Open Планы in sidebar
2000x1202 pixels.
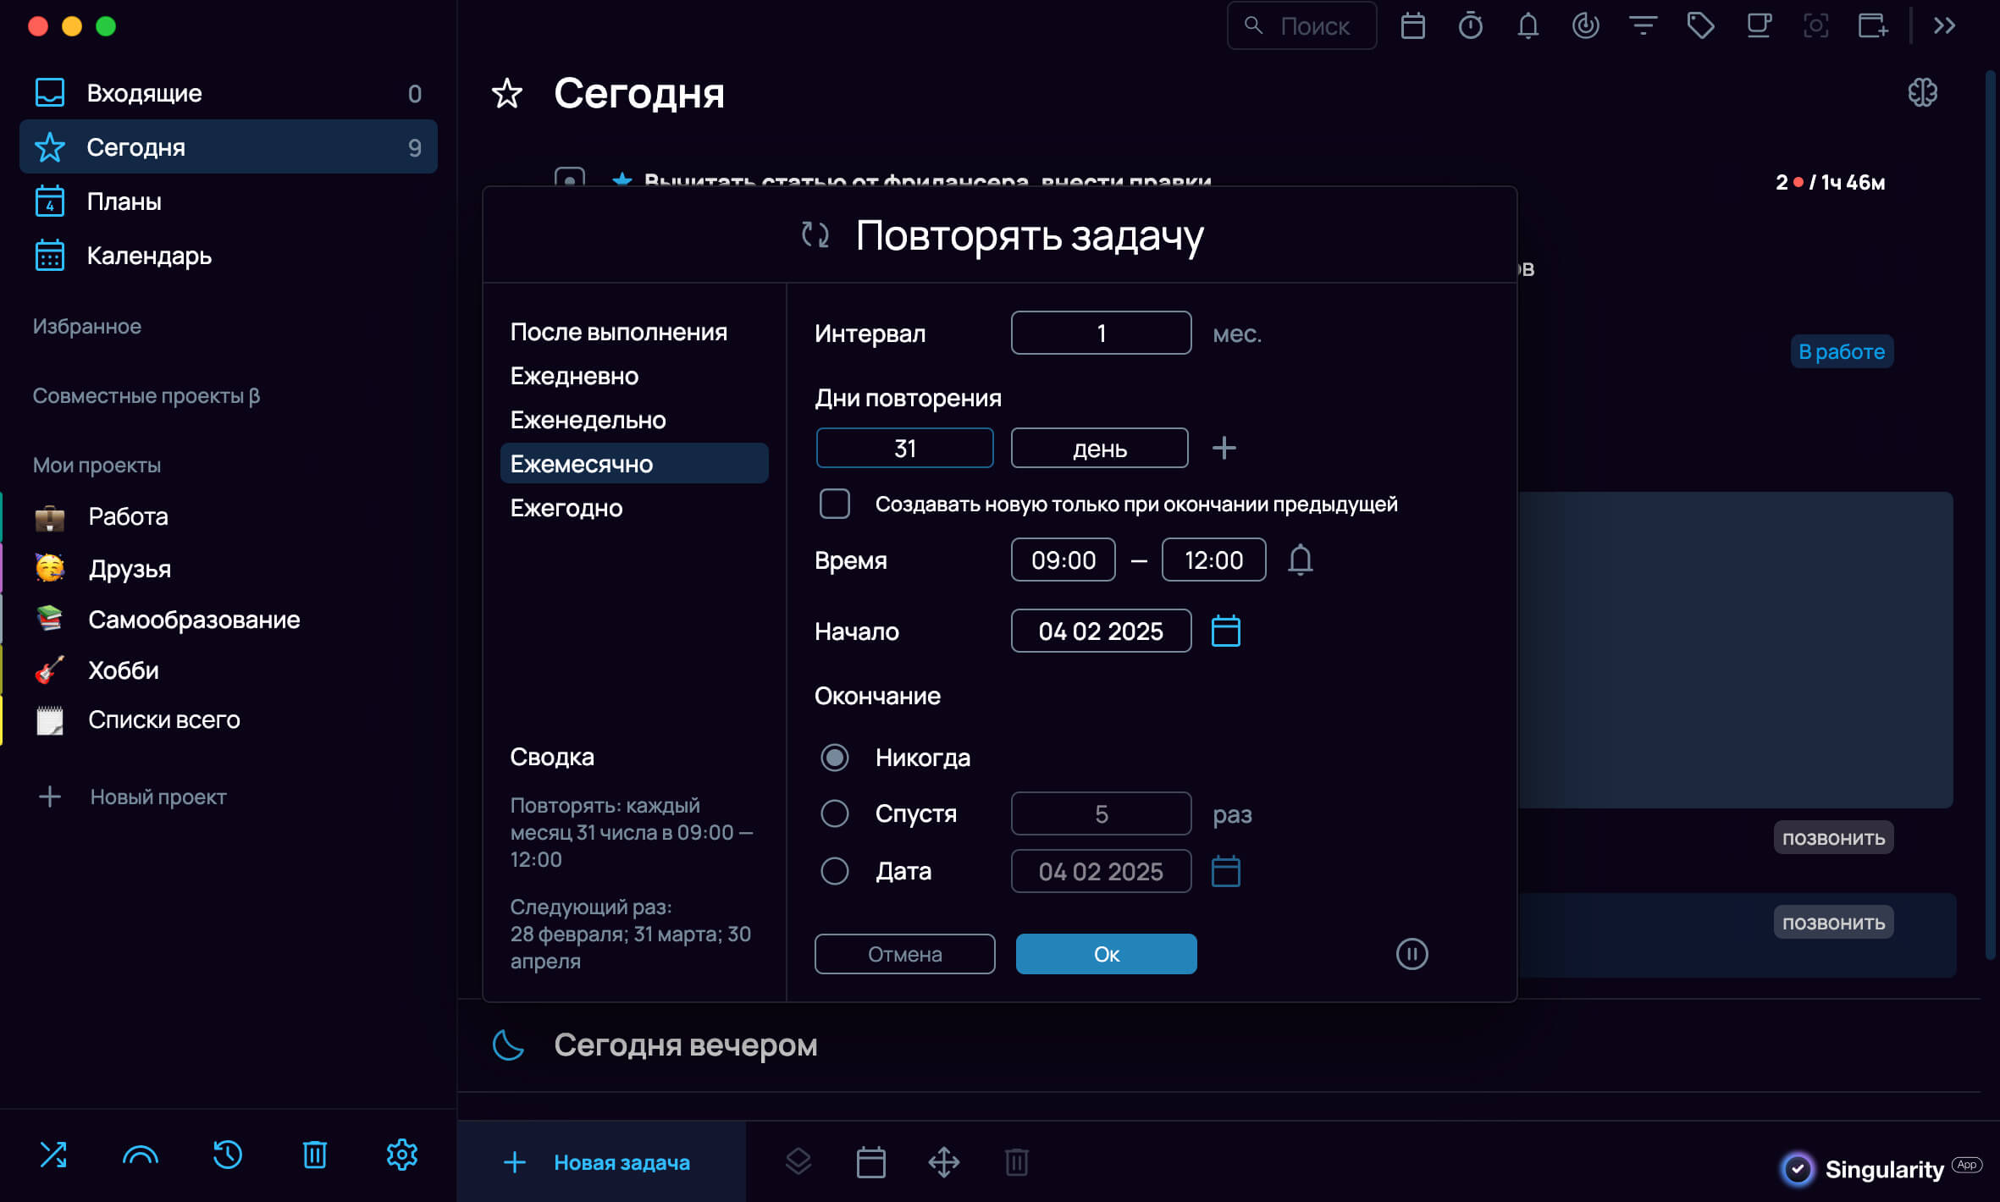[228, 201]
